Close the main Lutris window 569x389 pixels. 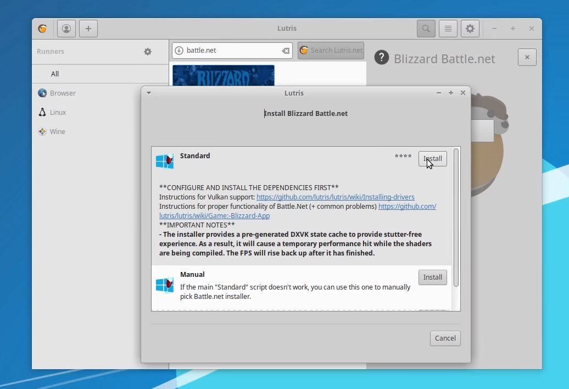tap(532, 29)
